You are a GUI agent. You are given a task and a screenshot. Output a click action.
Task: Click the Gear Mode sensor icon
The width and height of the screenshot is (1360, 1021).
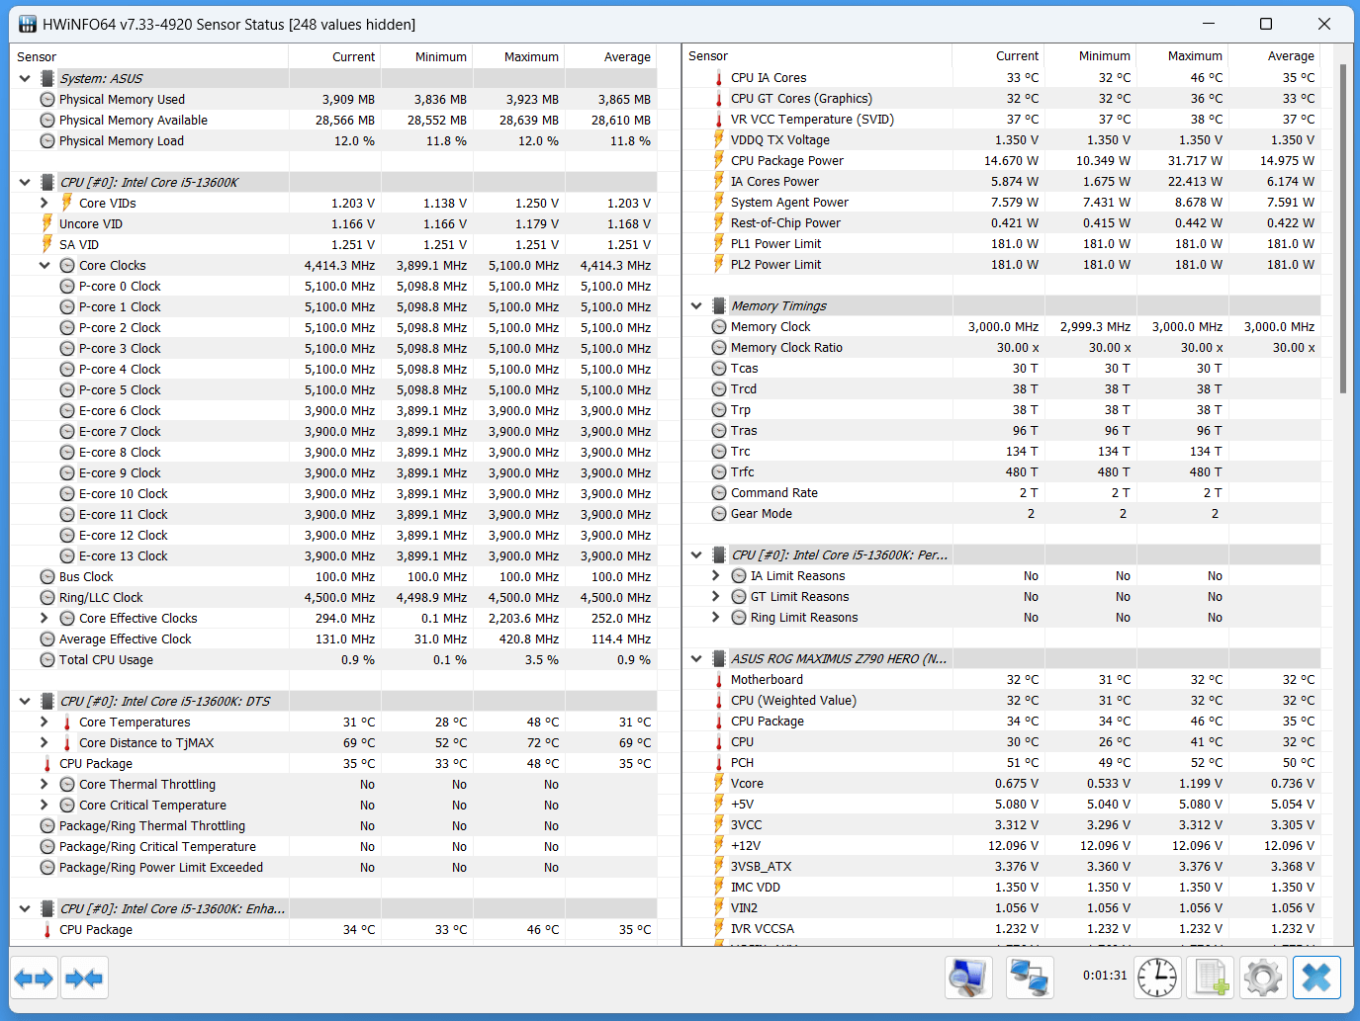719,513
